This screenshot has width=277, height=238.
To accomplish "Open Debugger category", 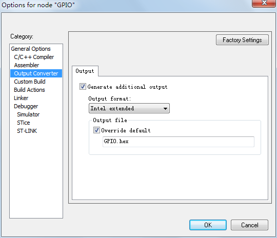I will [26, 106].
